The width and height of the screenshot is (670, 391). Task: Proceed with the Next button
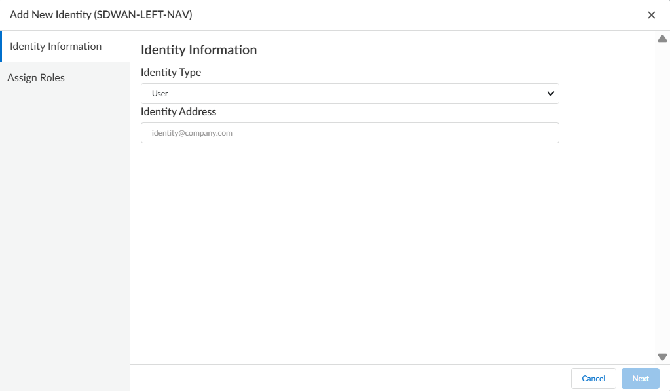point(640,379)
